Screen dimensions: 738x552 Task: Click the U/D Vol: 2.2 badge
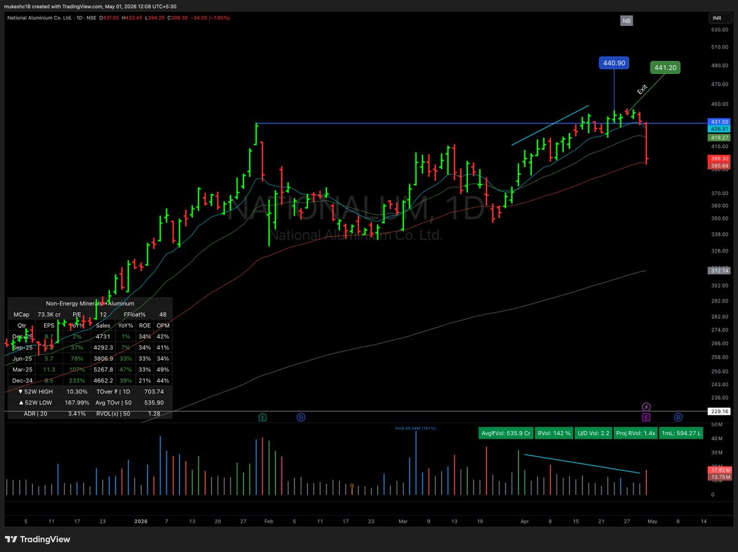593,433
